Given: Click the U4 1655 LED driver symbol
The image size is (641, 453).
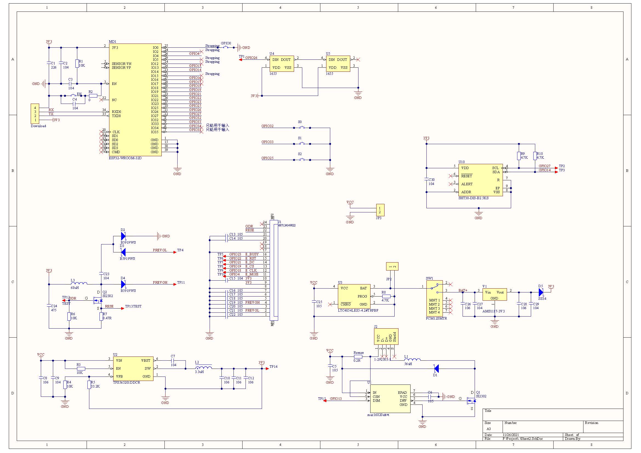Looking at the screenshot, I should click(x=282, y=64).
